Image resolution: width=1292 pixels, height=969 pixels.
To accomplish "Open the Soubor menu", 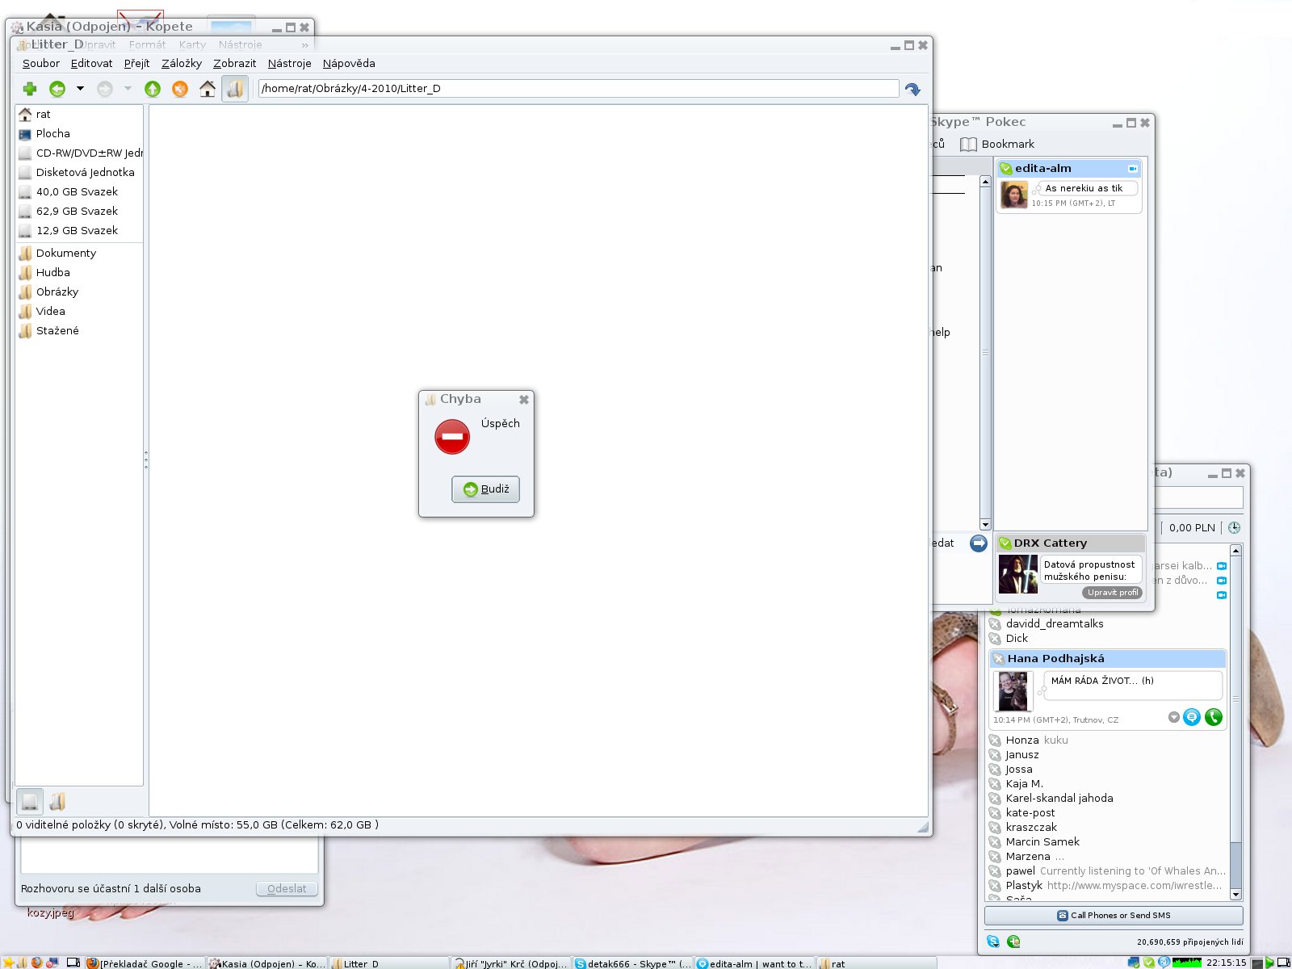I will (41, 64).
